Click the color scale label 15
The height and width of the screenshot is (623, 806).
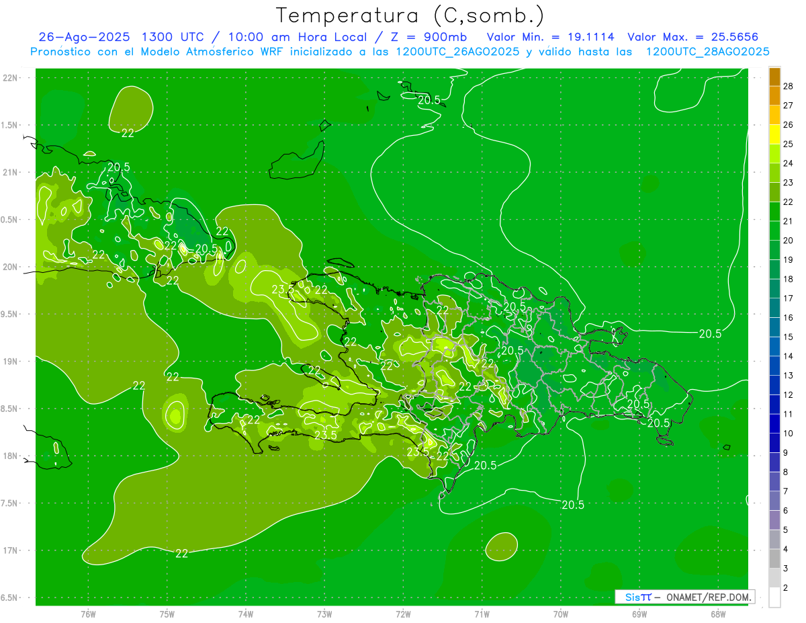pos(789,337)
